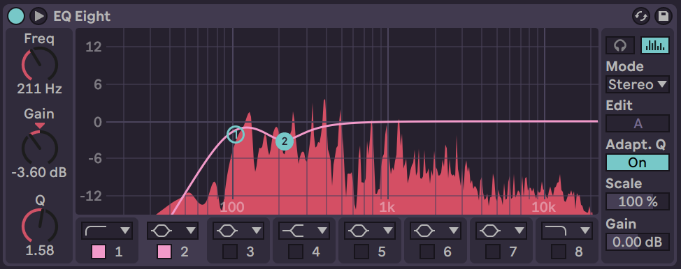Viewport: 681px width, 269px height.
Task: Open band 5 filter type dropdown
Action: pos(370,231)
